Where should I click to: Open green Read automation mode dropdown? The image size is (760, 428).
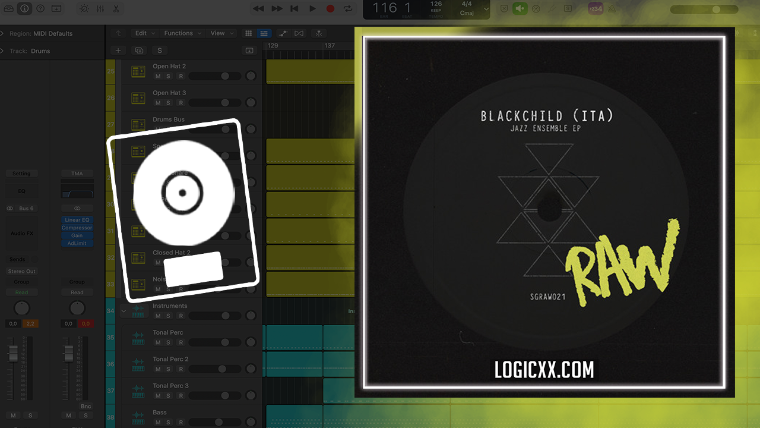(21, 292)
